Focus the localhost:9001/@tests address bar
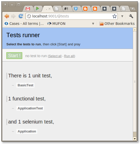140x144 pixels. (72, 16)
